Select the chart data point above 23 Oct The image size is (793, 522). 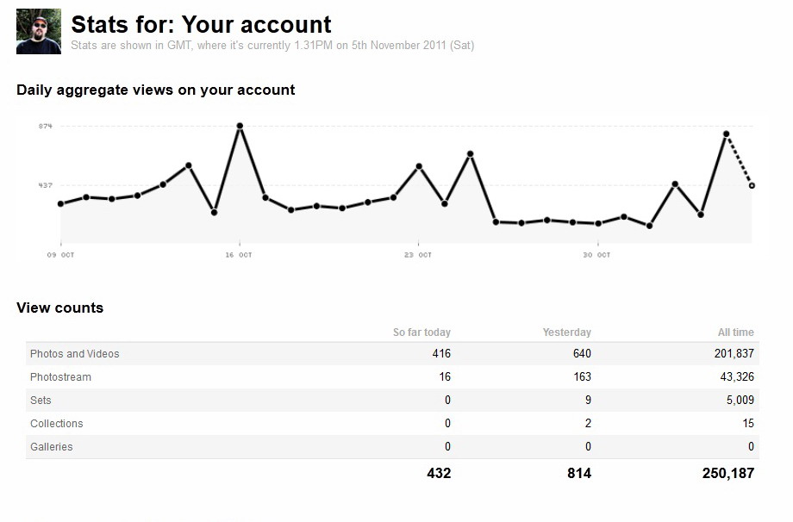point(419,166)
